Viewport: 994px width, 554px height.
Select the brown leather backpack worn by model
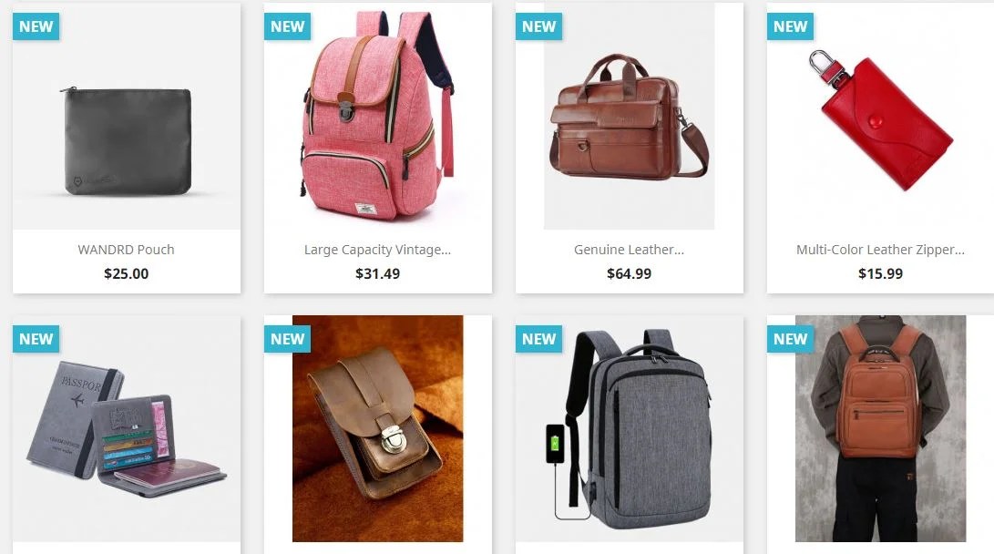coord(880,428)
